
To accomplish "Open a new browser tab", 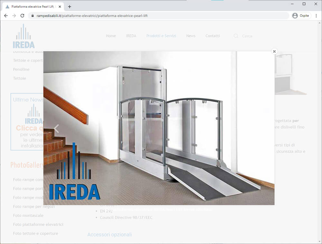I will point(70,7).
